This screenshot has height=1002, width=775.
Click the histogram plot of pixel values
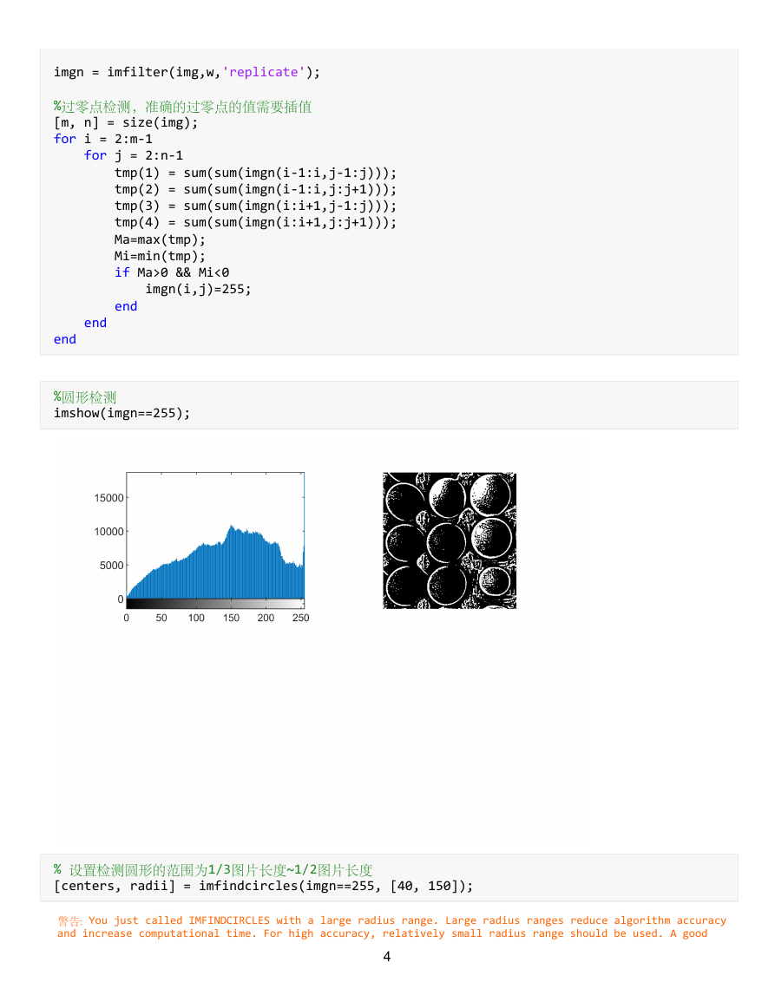click(215, 540)
